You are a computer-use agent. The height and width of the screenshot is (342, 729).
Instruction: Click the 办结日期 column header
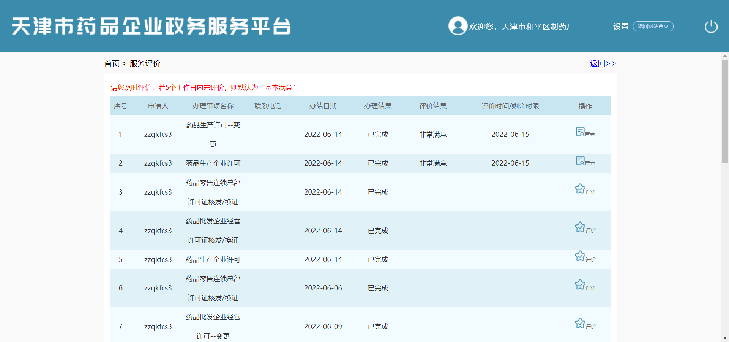pos(323,106)
